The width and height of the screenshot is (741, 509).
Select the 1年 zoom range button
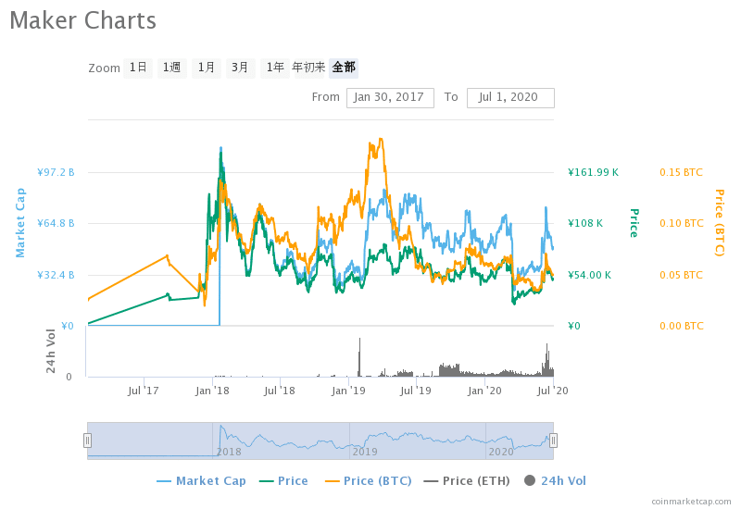275,68
